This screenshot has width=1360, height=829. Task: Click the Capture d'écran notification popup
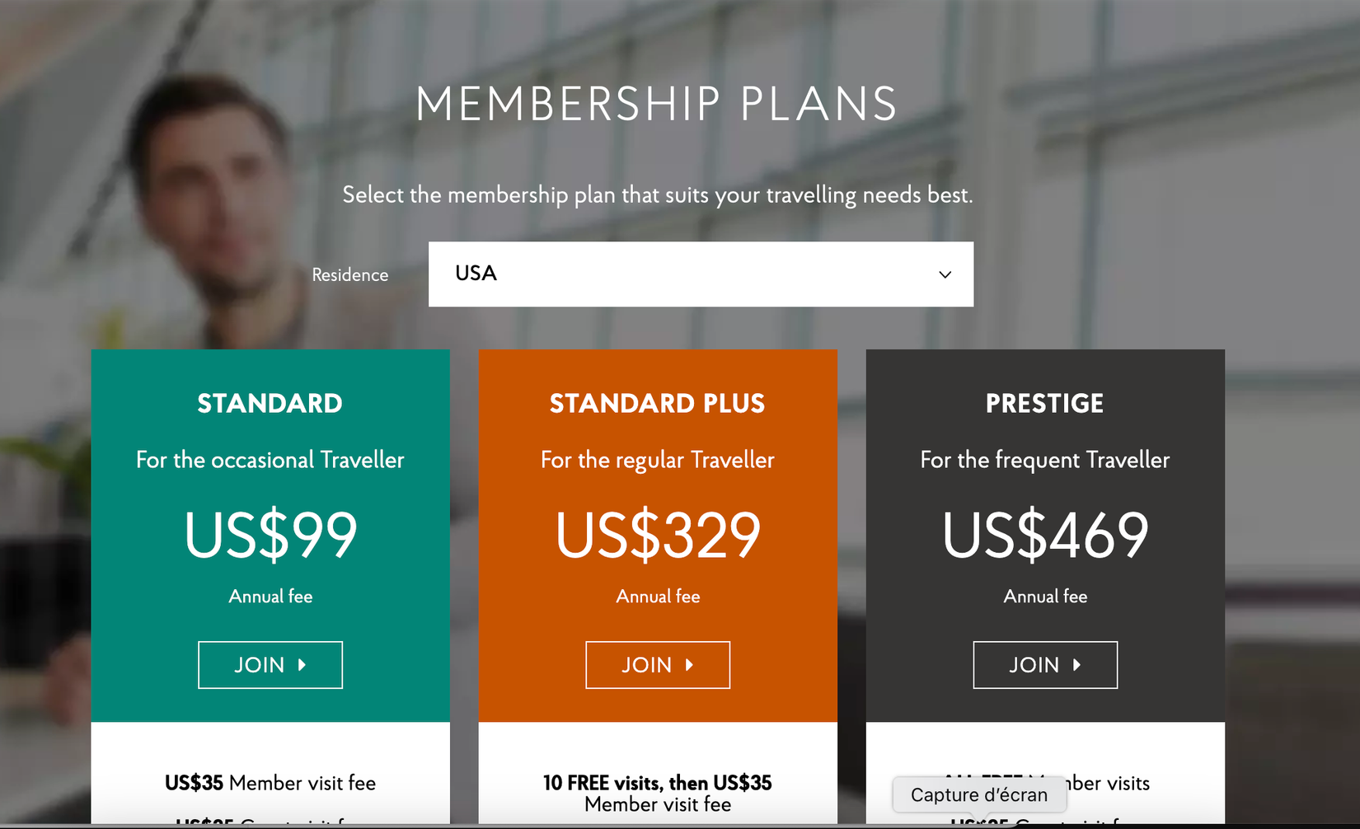(978, 794)
